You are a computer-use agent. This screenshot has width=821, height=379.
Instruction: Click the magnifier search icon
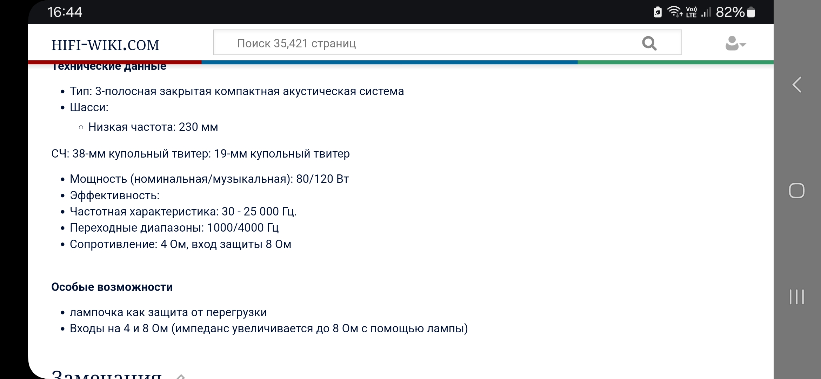tap(649, 44)
